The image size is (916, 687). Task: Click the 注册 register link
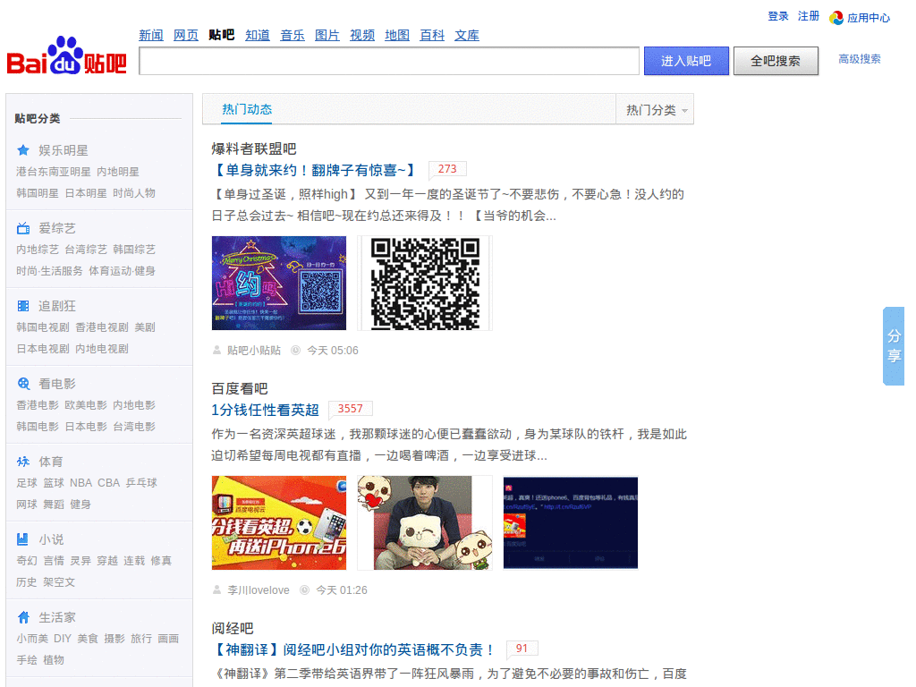pyautogui.click(x=809, y=16)
